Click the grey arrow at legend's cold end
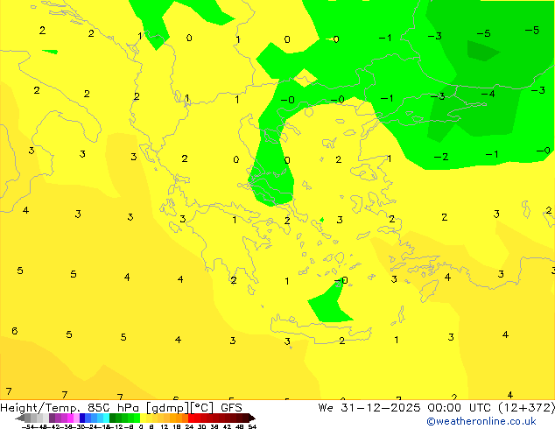Viewport: 555px width, 429px height. [x=20, y=418]
